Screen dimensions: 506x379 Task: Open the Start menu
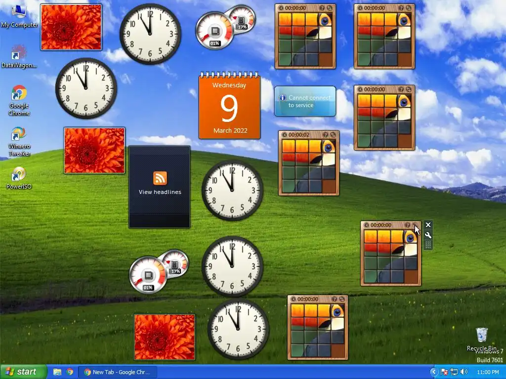tap(23, 372)
